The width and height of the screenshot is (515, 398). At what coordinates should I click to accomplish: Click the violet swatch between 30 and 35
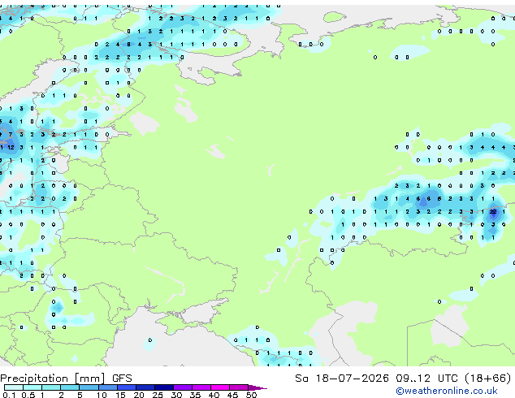click(x=182, y=387)
